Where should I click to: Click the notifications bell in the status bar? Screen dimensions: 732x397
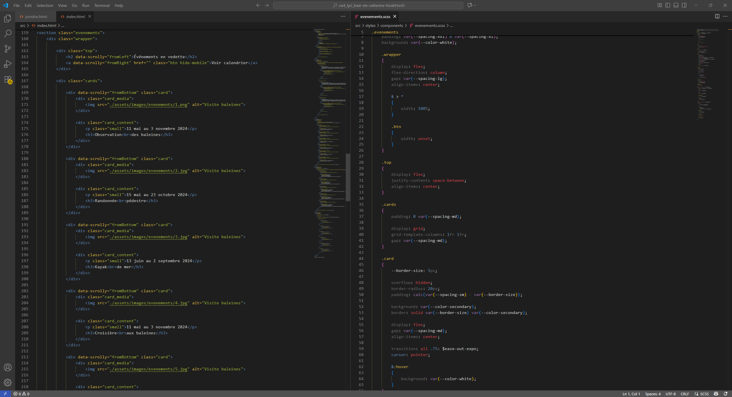tap(725, 394)
